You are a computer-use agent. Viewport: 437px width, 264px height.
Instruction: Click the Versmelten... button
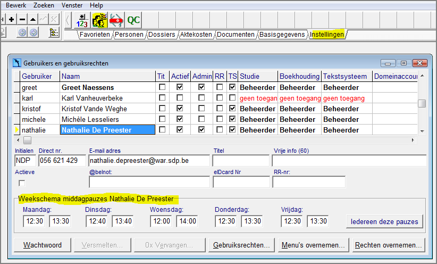coord(102,245)
